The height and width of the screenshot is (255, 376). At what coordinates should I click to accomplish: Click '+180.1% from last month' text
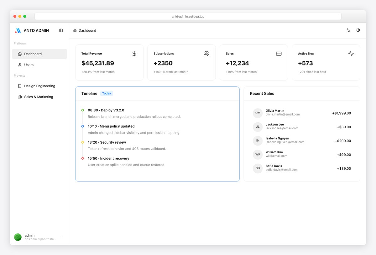tap(171, 72)
